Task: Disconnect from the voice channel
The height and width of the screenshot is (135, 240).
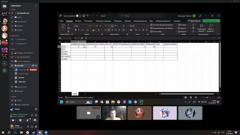Action: [36, 115]
